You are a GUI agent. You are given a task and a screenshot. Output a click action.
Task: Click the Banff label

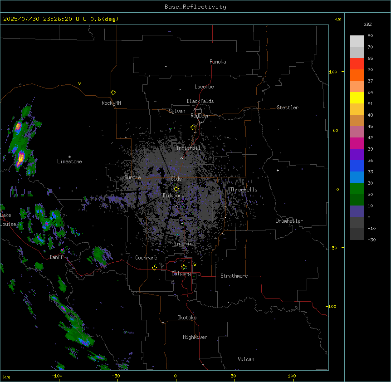[56, 257]
